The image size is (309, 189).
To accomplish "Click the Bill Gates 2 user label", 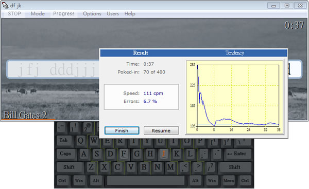I will tap(25, 115).
